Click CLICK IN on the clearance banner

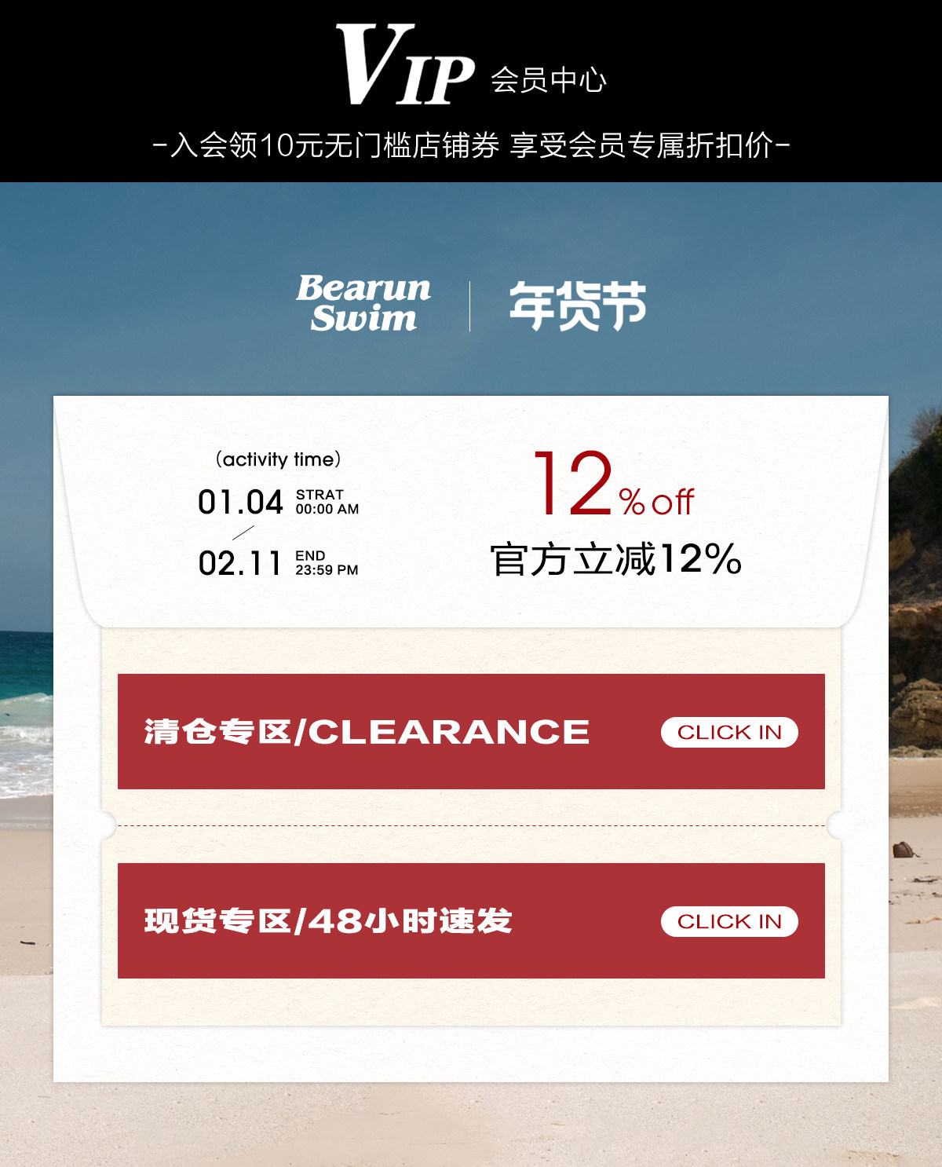pyautogui.click(x=729, y=732)
